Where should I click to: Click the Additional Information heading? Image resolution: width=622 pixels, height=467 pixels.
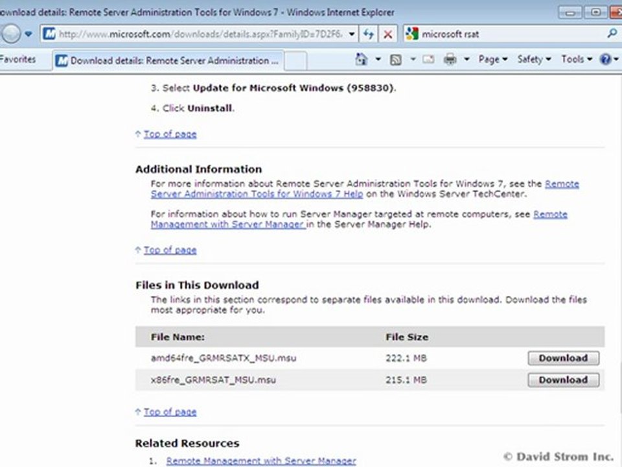tap(199, 169)
